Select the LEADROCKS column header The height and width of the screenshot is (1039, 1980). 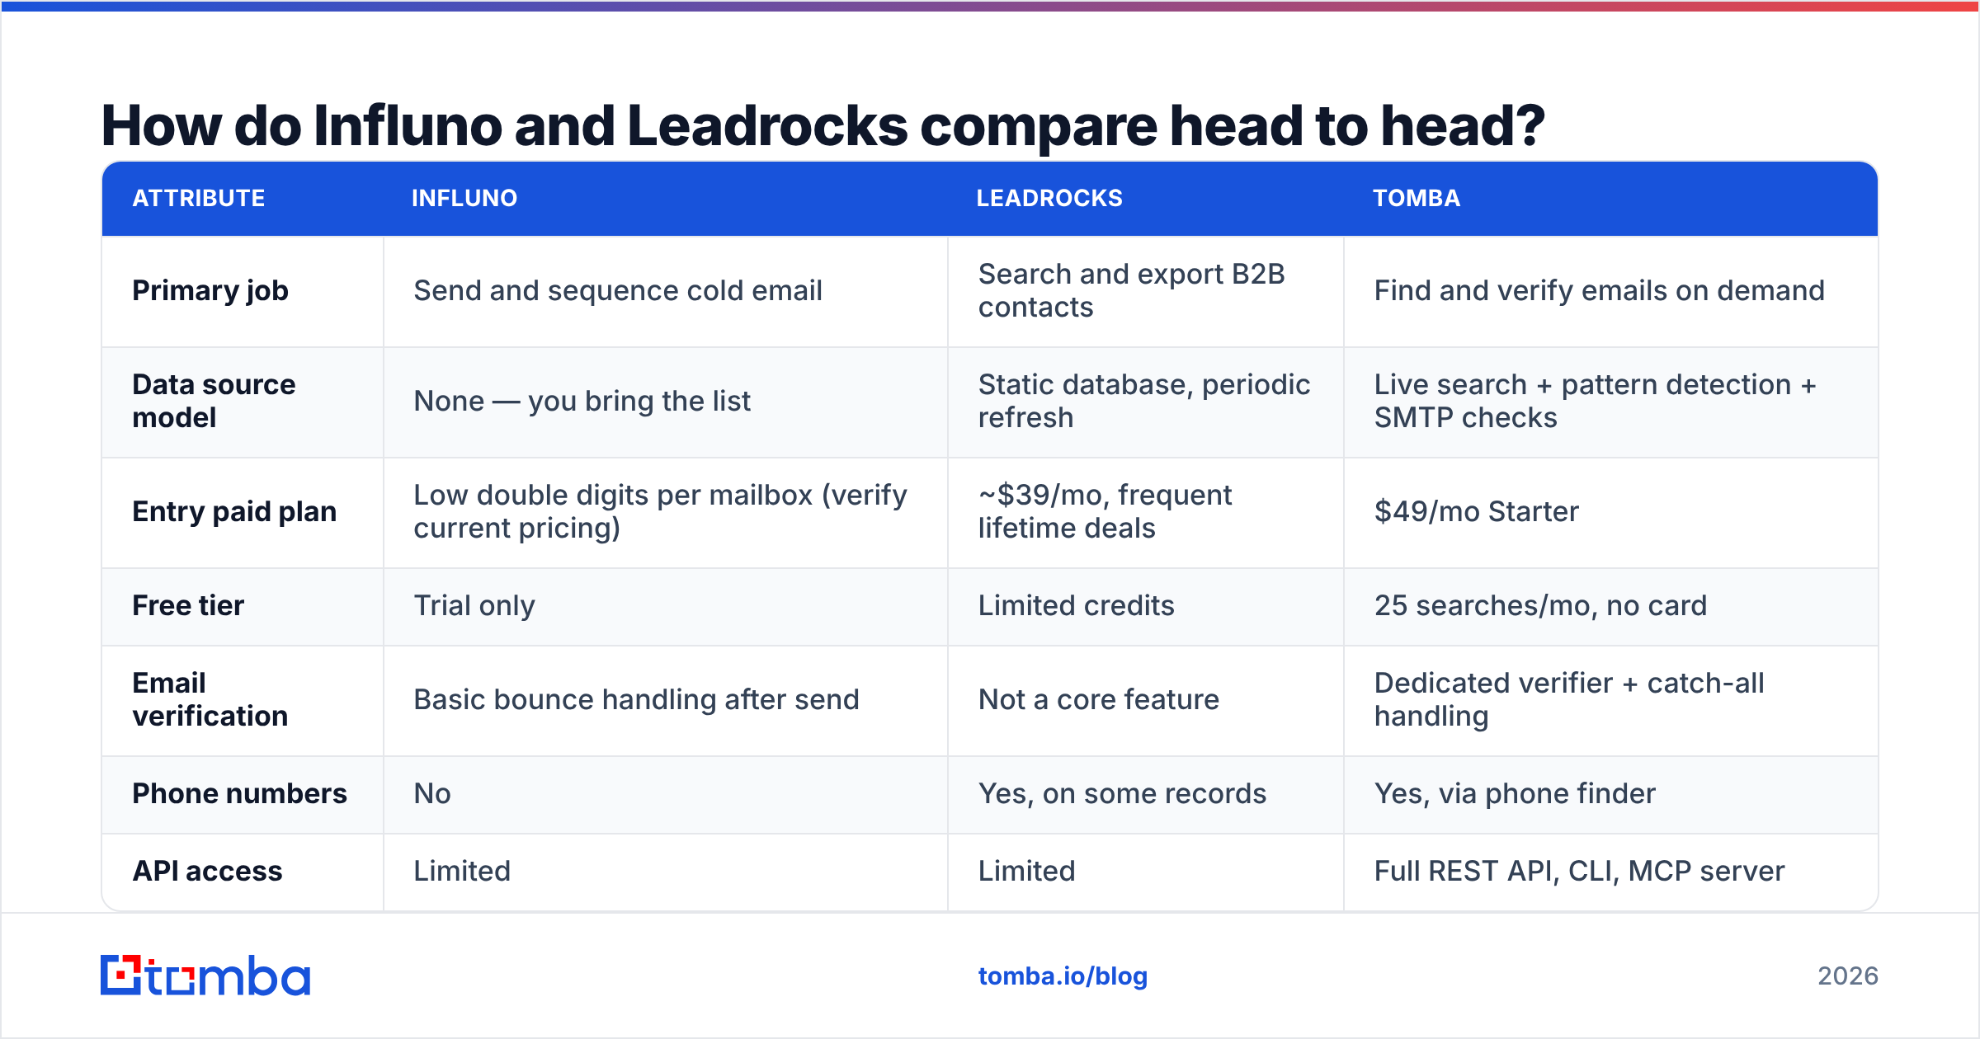pos(1049,198)
